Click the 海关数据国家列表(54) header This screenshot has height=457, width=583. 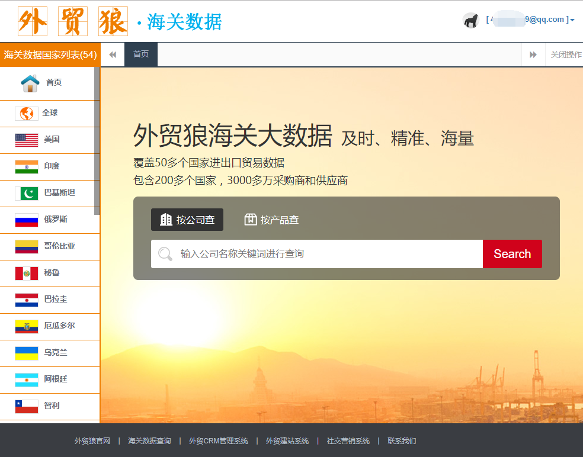pos(50,54)
